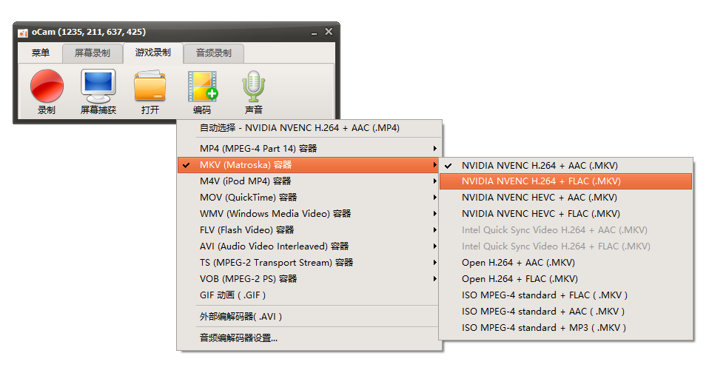
Task: Switch to the 音频录制 tab
Action: point(213,53)
